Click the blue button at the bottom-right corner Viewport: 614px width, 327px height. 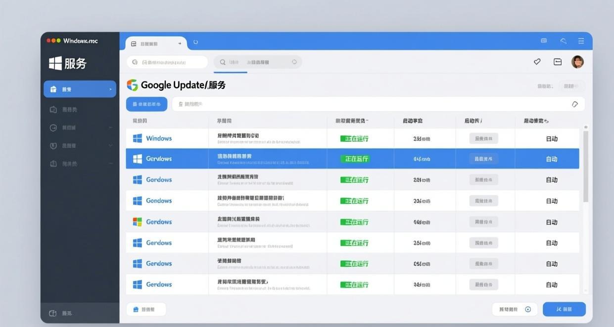coord(564,309)
